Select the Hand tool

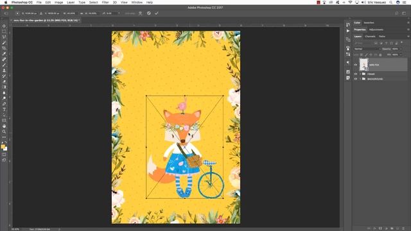[x=4, y=126]
